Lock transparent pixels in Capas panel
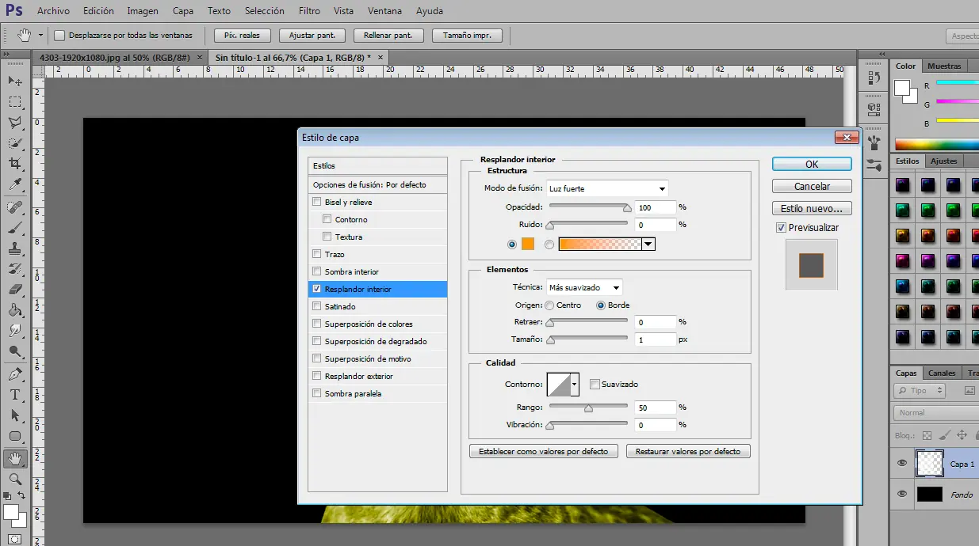 927,435
